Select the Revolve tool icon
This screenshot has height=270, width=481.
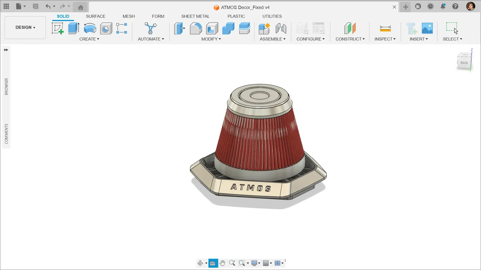tap(90, 28)
